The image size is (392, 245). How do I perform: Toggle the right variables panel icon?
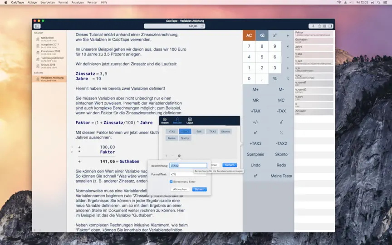[x=330, y=26]
